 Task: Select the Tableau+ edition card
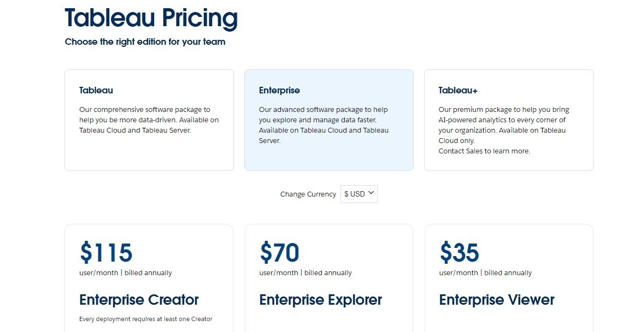pyautogui.click(x=508, y=120)
